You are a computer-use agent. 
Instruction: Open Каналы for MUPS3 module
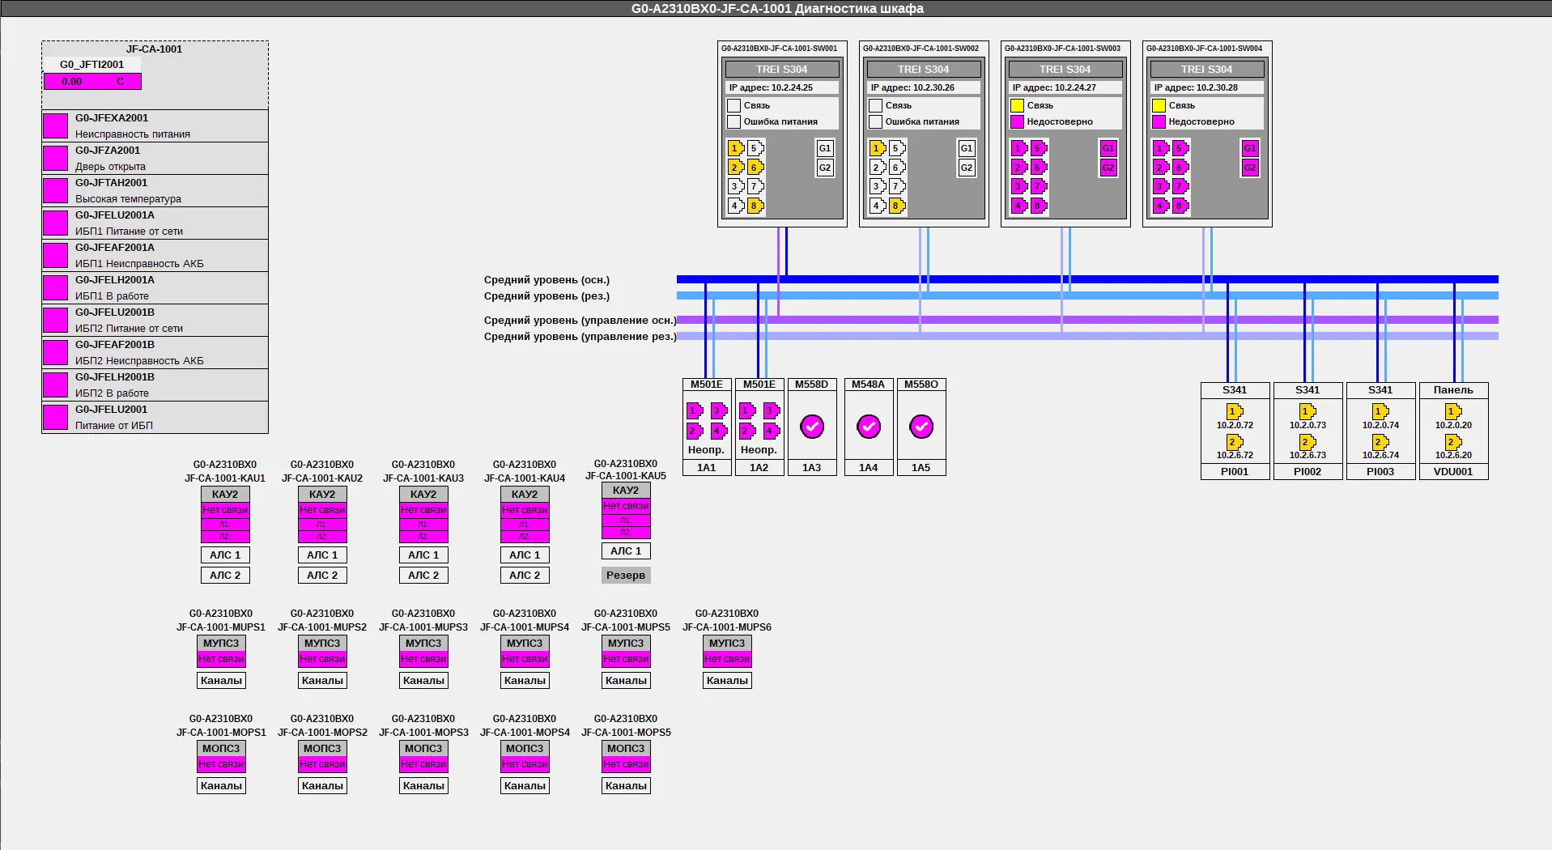(423, 681)
